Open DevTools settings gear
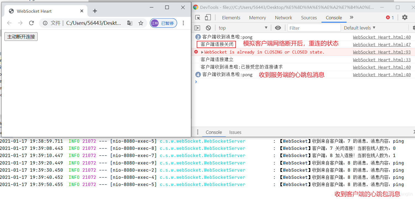The height and width of the screenshot is (199, 415). 405,17
